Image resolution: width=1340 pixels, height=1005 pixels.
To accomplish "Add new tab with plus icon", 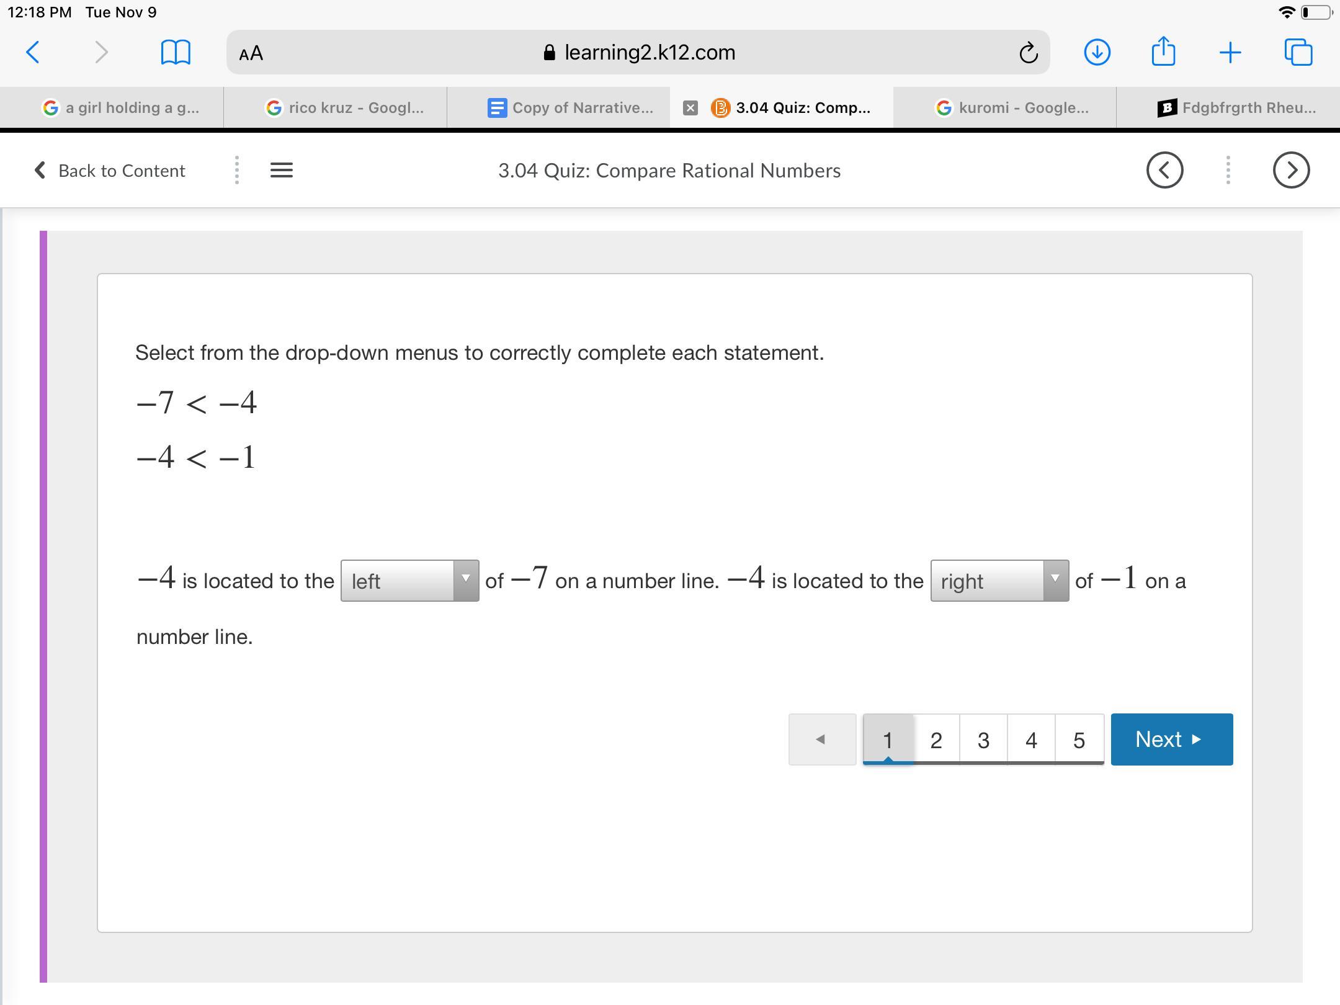I will [x=1230, y=53].
